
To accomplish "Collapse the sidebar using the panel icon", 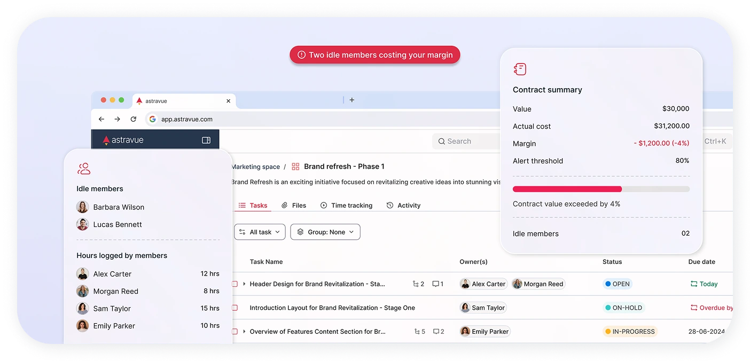I will coord(206,140).
